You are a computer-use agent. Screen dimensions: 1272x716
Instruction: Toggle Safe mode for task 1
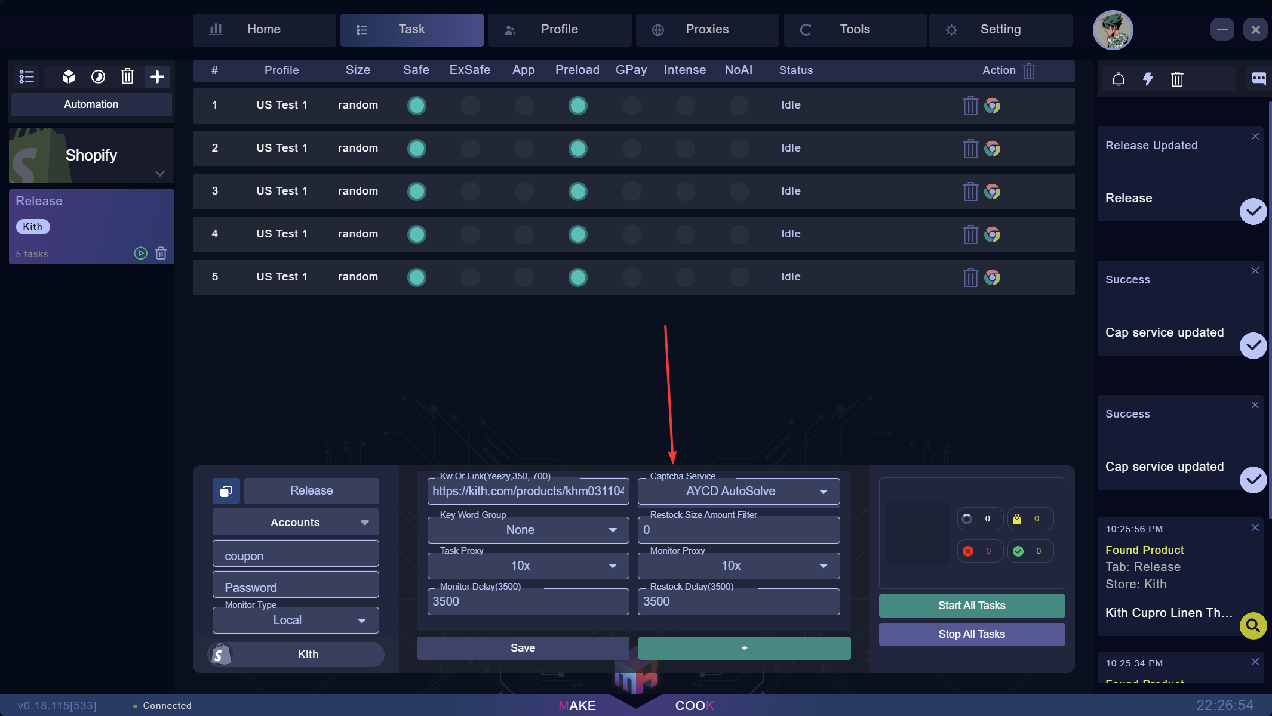point(416,106)
